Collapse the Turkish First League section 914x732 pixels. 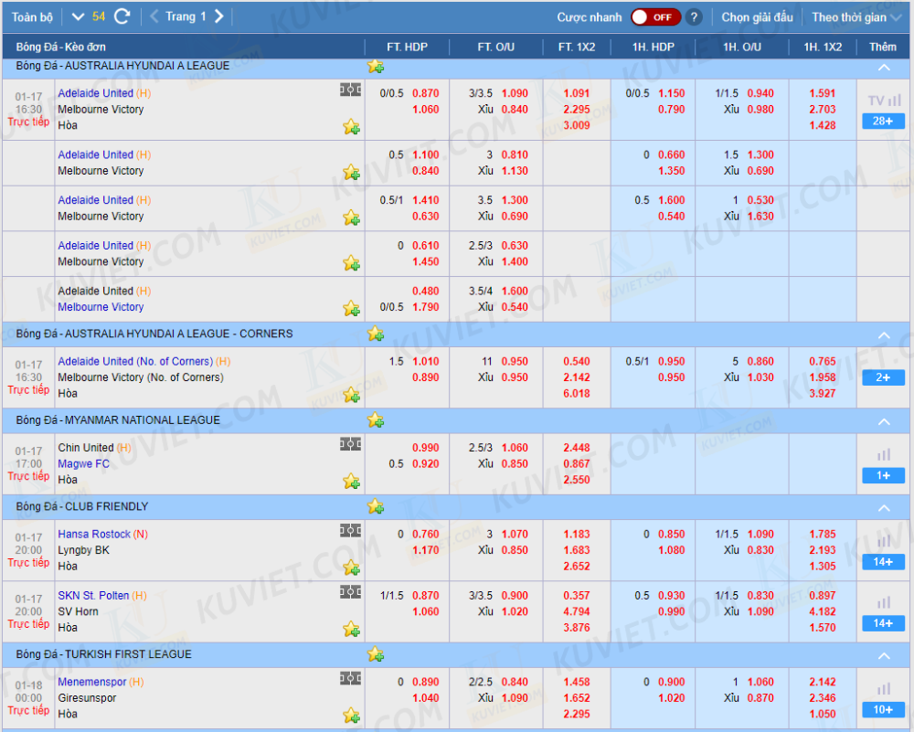[884, 655]
